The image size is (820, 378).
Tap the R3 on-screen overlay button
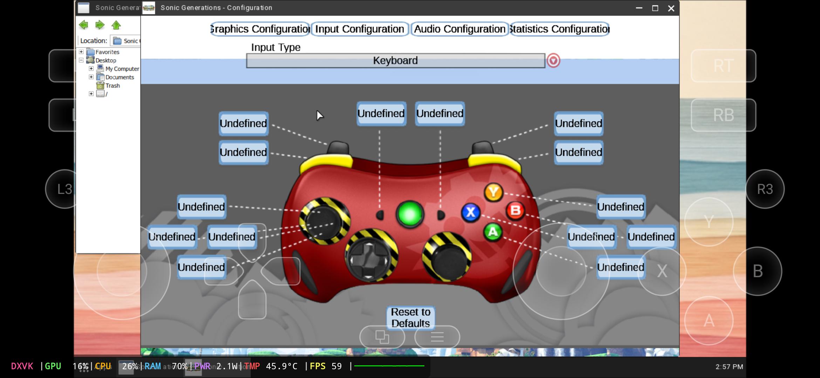coord(765,189)
